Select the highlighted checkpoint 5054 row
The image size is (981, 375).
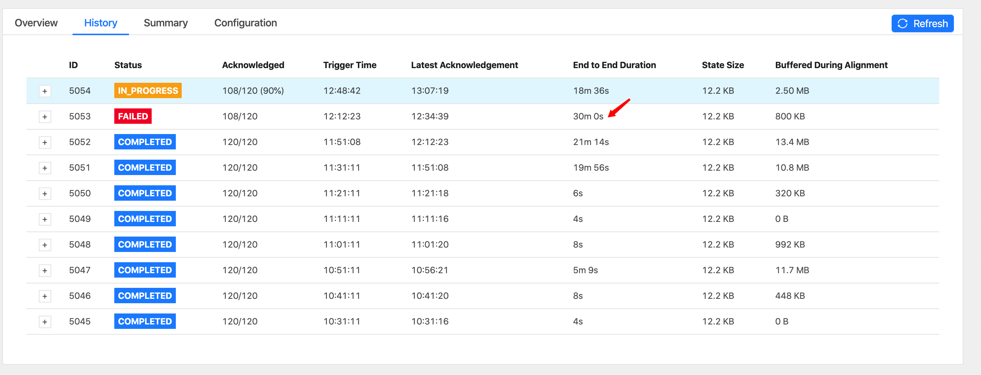(647, 90)
